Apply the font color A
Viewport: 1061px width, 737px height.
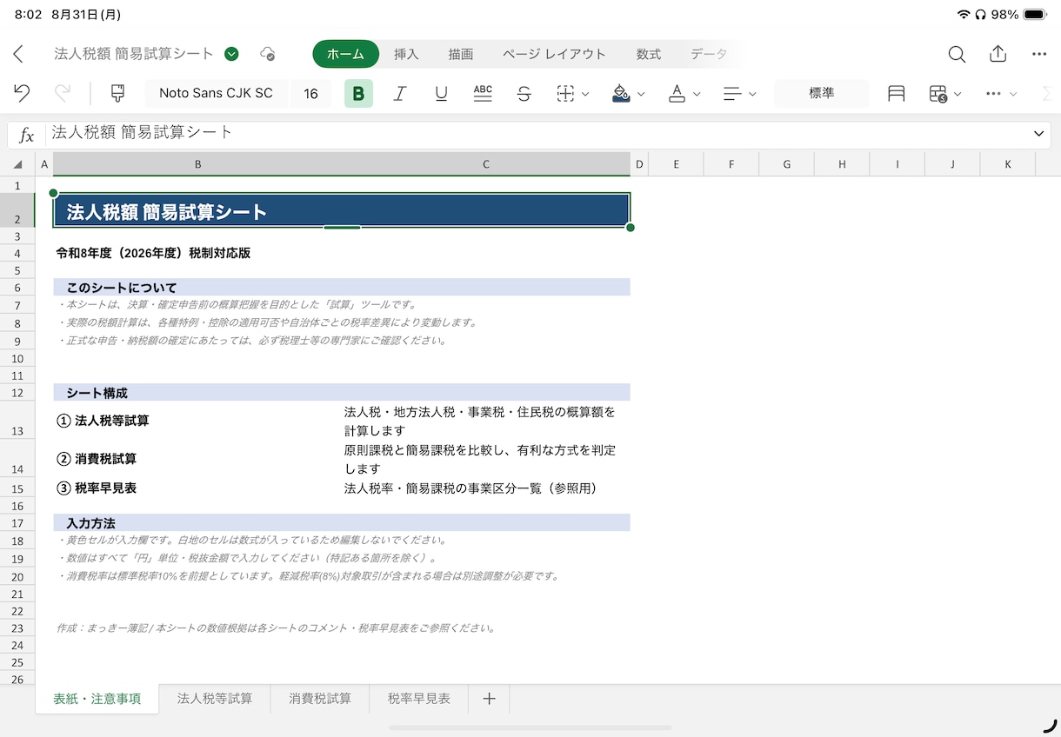point(677,93)
